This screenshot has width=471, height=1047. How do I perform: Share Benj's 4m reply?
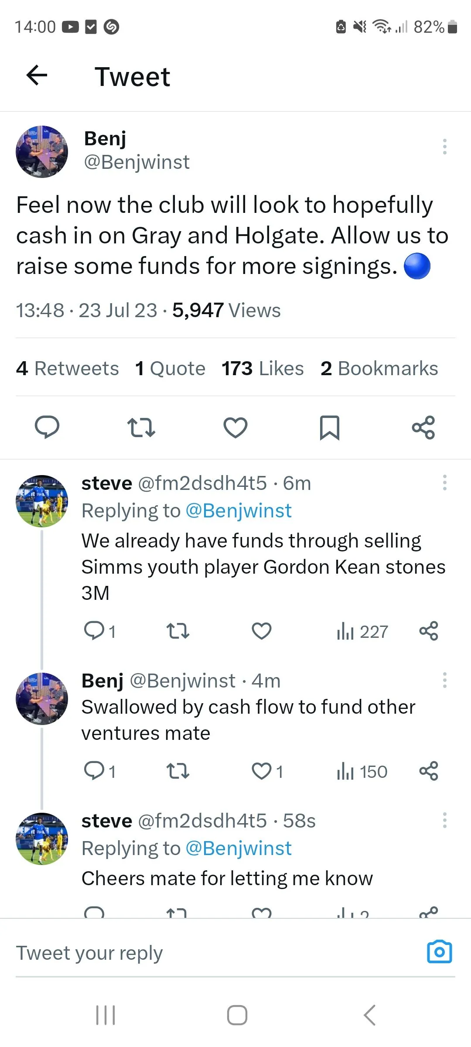[428, 771]
